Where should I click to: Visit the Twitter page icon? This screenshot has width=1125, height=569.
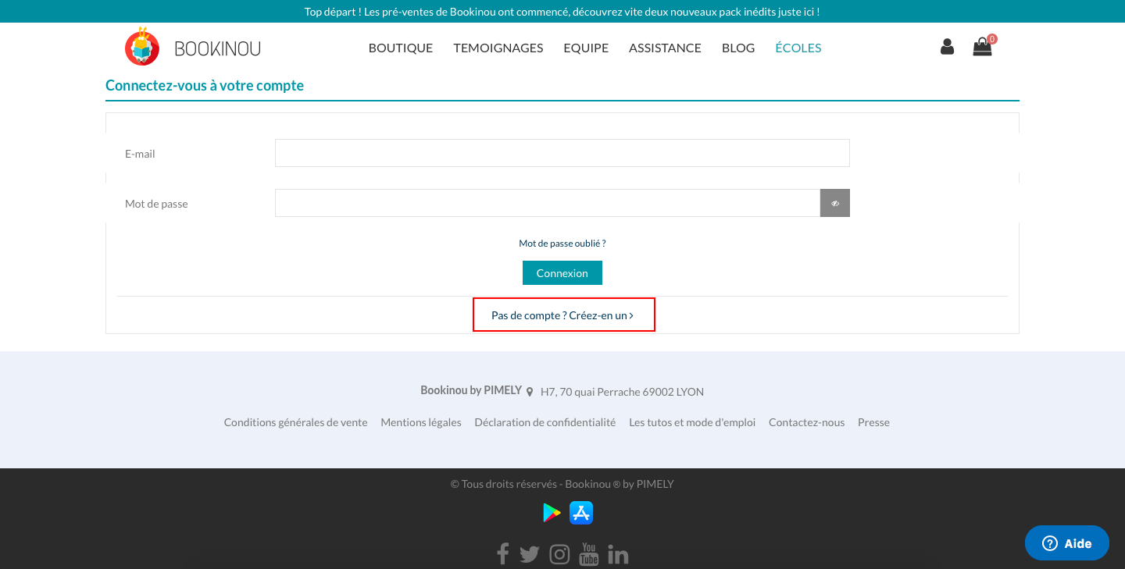529,554
